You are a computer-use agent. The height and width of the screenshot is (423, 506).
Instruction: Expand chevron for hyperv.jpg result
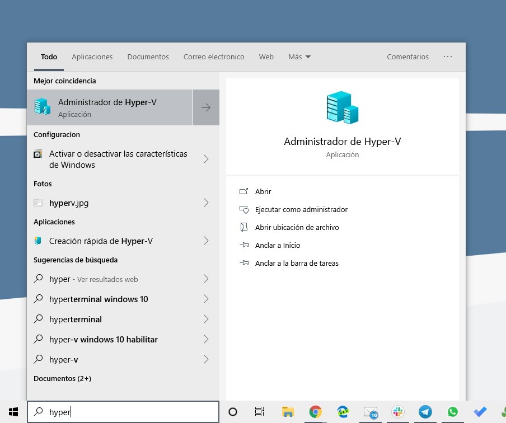point(206,203)
